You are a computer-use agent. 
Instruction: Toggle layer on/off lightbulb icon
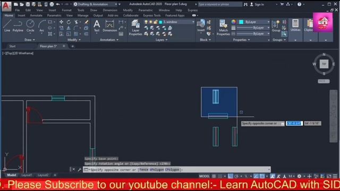point(146,22)
